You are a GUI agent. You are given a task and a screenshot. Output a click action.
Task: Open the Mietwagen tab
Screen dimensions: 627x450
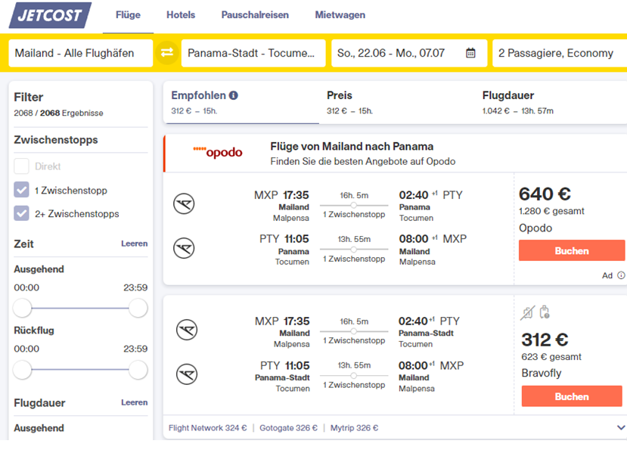[340, 15]
